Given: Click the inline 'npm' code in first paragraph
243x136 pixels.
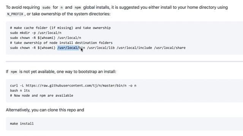Looking at the screenshot, I should pos(77,8).
